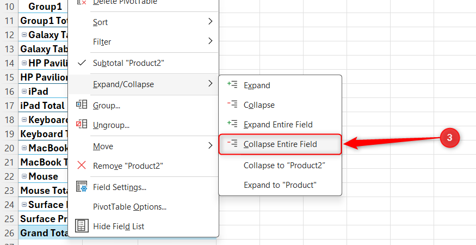Collapse the Keyboard row button
The height and width of the screenshot is (245, 476).
coord(24,119)
